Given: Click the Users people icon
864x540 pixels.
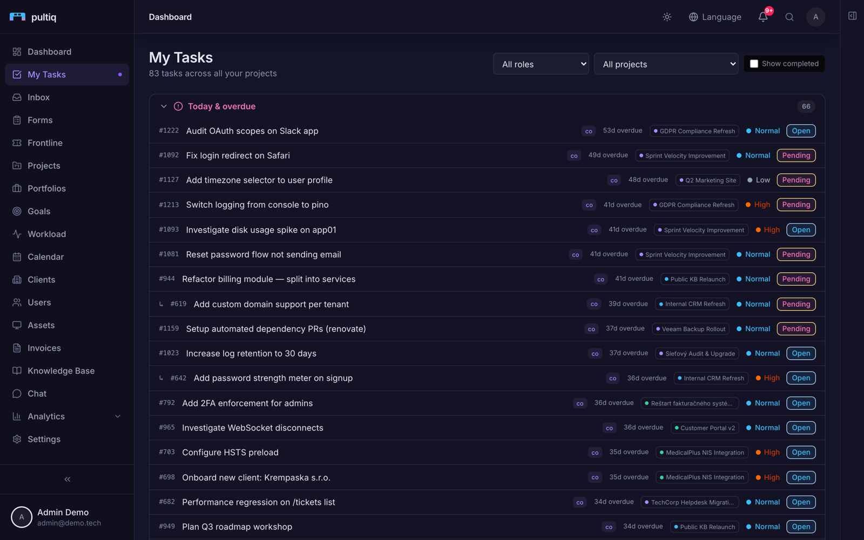Looking at the screenshot, I should click(x=17, y=302).
